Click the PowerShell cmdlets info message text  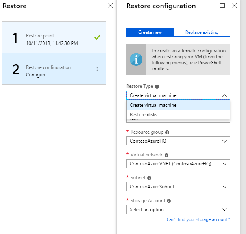click(x=189, y=59)
